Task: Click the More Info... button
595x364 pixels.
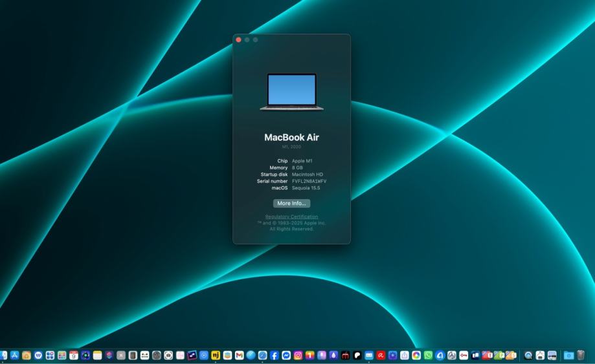Action: point(291,204)
